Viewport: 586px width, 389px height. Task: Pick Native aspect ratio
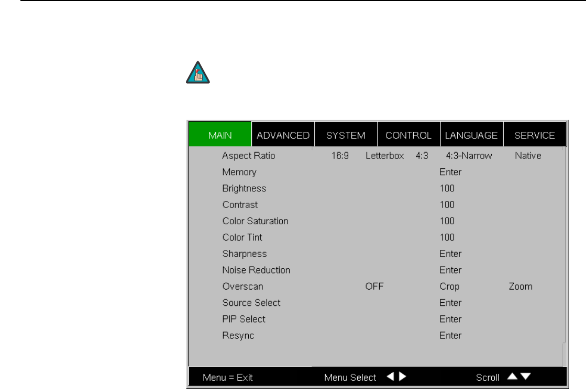click(528, 155)
